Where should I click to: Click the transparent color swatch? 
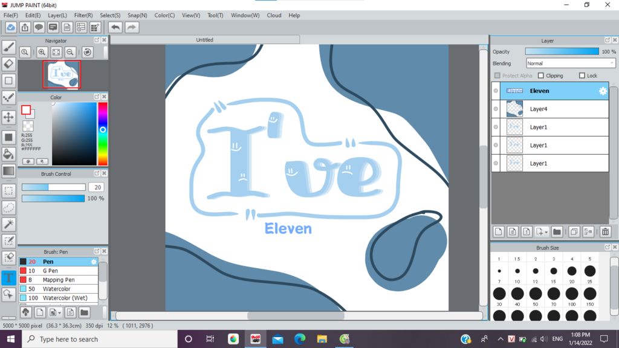point(28,126)
